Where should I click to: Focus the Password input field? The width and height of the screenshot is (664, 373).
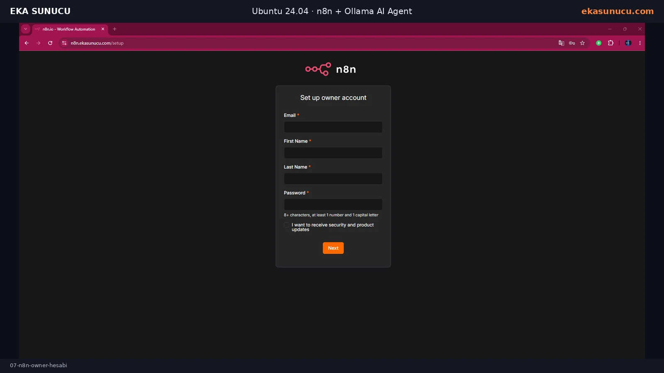click(x=333, y=204)
